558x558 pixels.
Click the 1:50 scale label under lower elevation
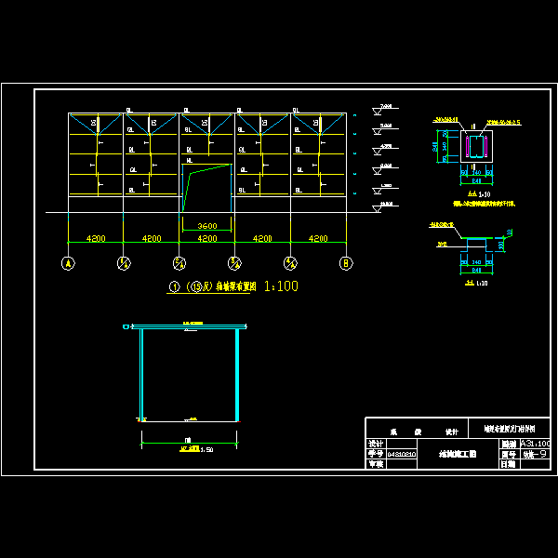tap(196, 448)
